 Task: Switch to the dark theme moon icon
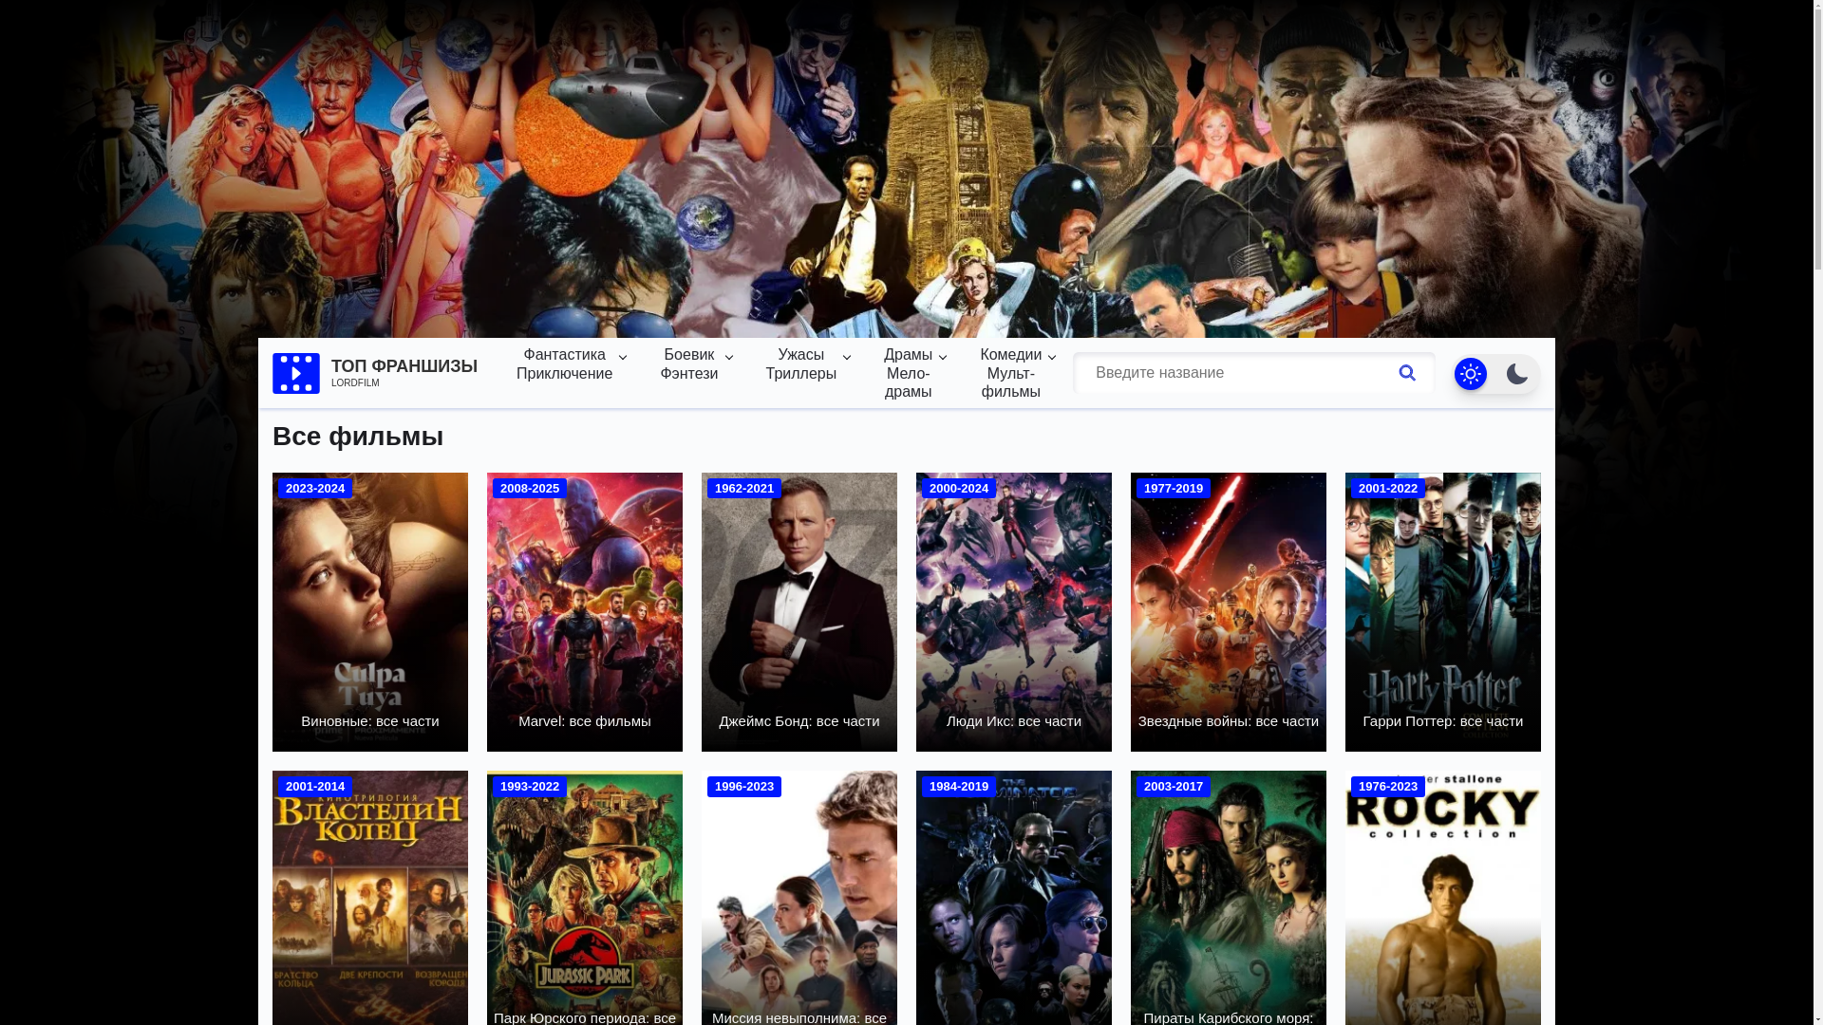[1517, 374]
